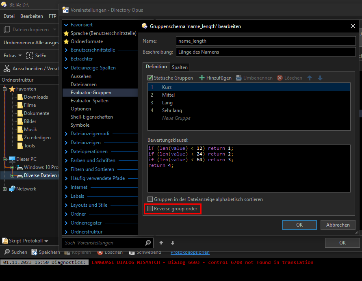Click the Abbrechen button
Viewport: 362px width, 281px height.
click(338, 225)
